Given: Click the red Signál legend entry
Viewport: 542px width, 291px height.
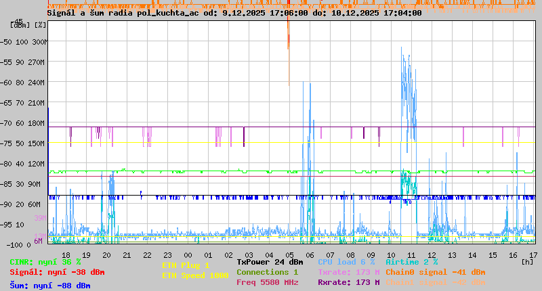Looking at the screenshot, I should tap(57, 272).
